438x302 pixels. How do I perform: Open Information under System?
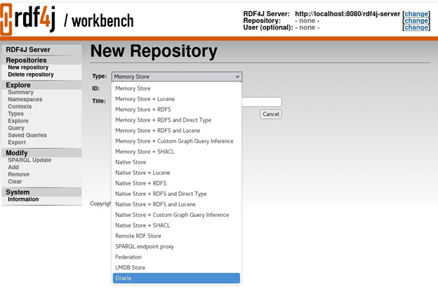click(x=23, y=199)
